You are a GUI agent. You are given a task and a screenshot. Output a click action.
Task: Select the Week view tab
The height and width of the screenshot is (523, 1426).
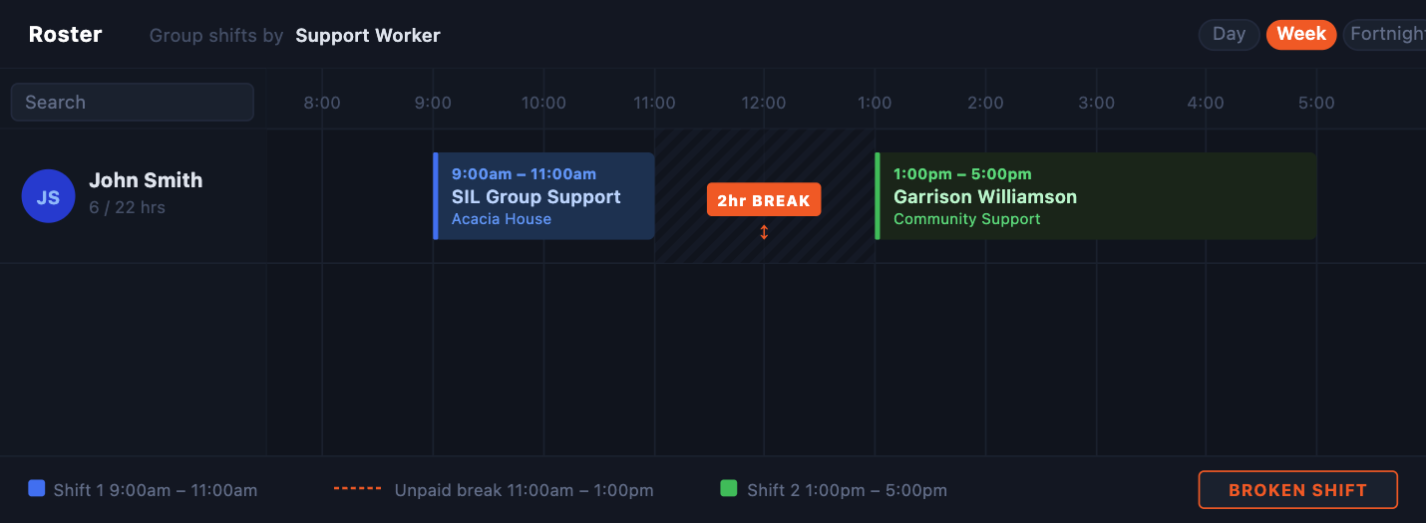pos(1301,34)
